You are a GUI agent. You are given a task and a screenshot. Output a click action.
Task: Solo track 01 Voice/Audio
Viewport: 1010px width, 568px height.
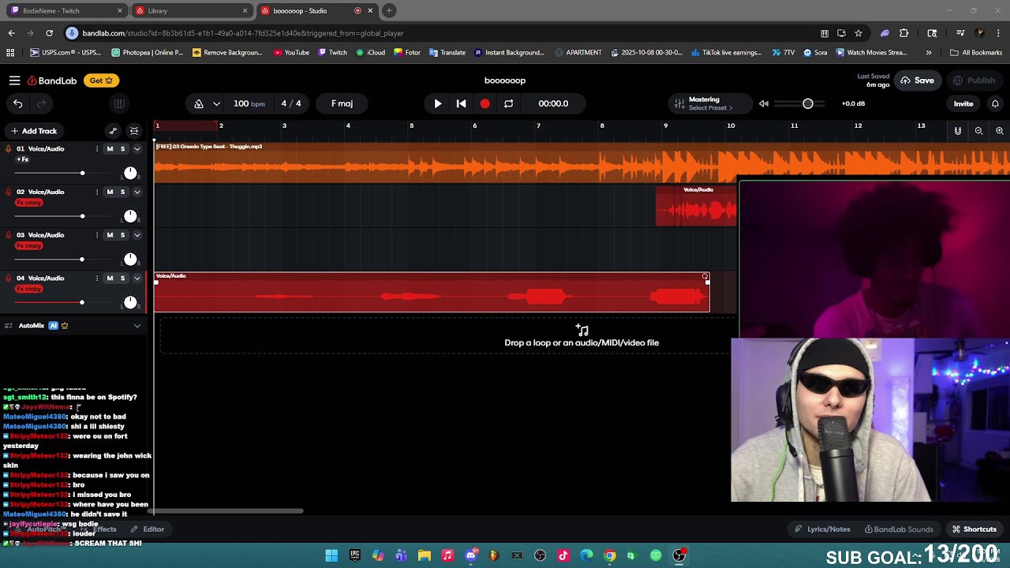(122, 149)
